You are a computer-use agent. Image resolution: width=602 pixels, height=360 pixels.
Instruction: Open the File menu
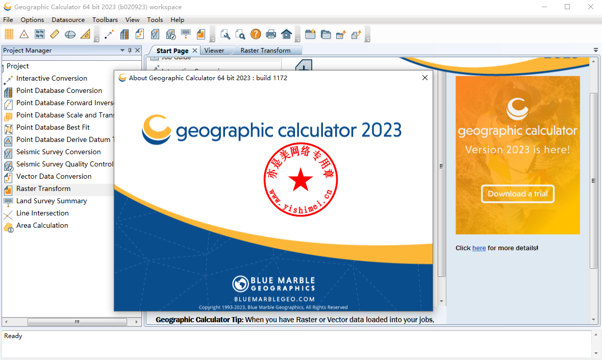tap(8, 19)
